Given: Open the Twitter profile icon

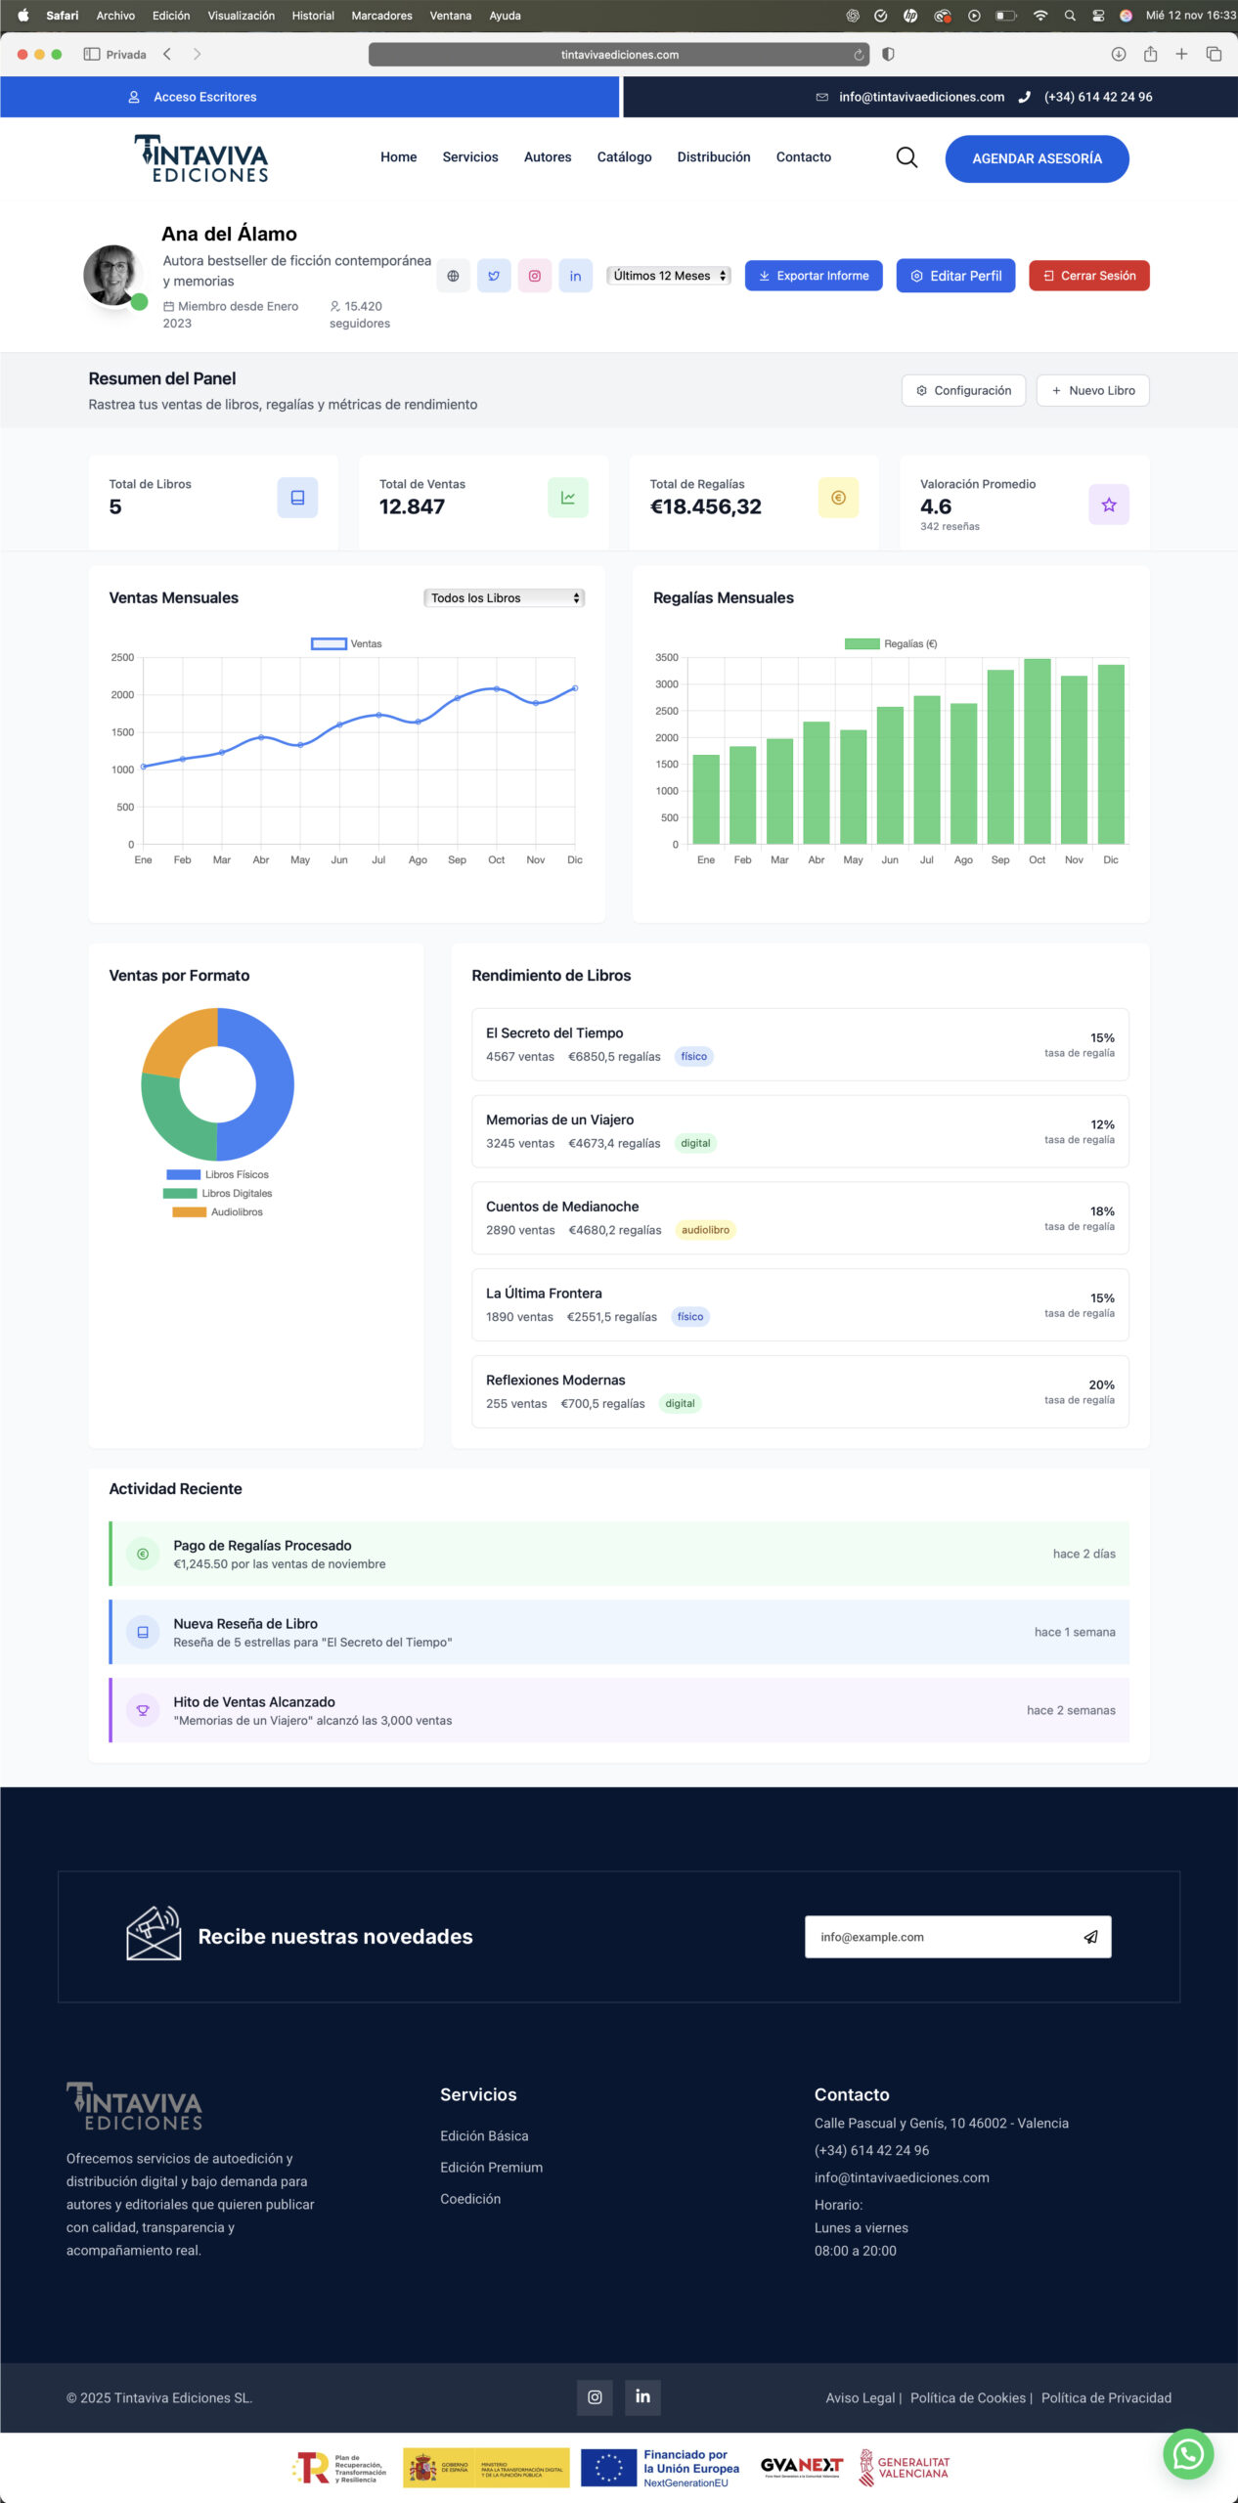Looking at the screenshot, I should click(x=494, y=276).
